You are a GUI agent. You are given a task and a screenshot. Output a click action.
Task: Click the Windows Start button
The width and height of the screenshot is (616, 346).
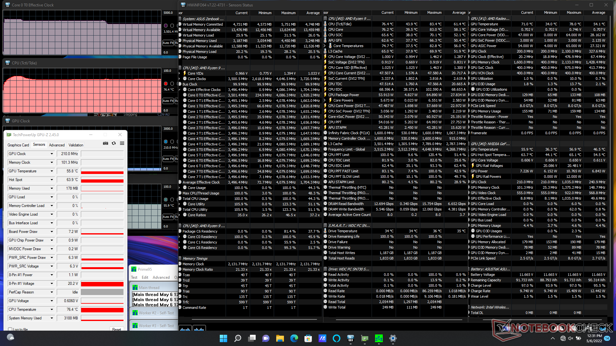click(223, 338)
